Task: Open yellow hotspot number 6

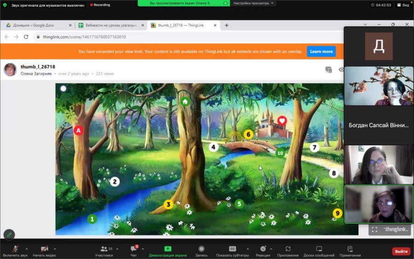Action: click(248, 135)
